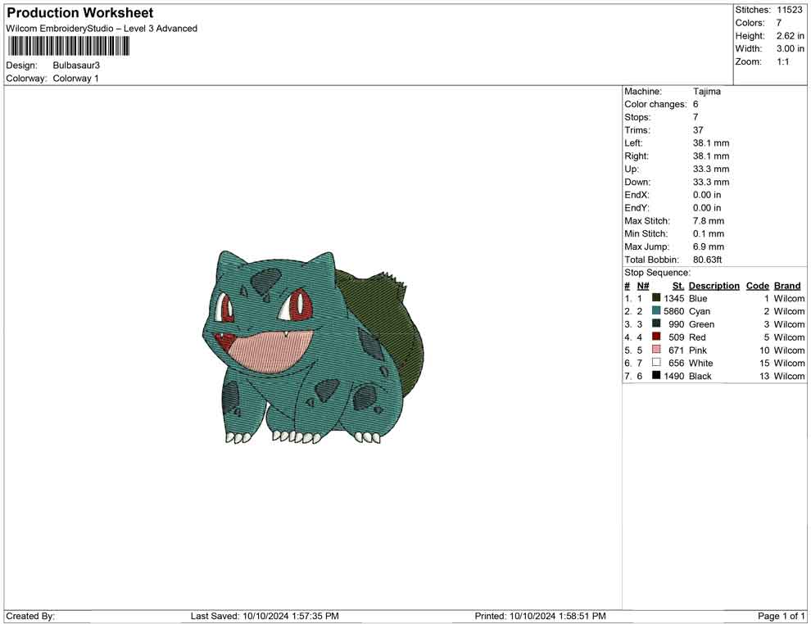Click the Black thread color swatch
The height and width of the screenshot is (624, 811).
tap(656, 375)
